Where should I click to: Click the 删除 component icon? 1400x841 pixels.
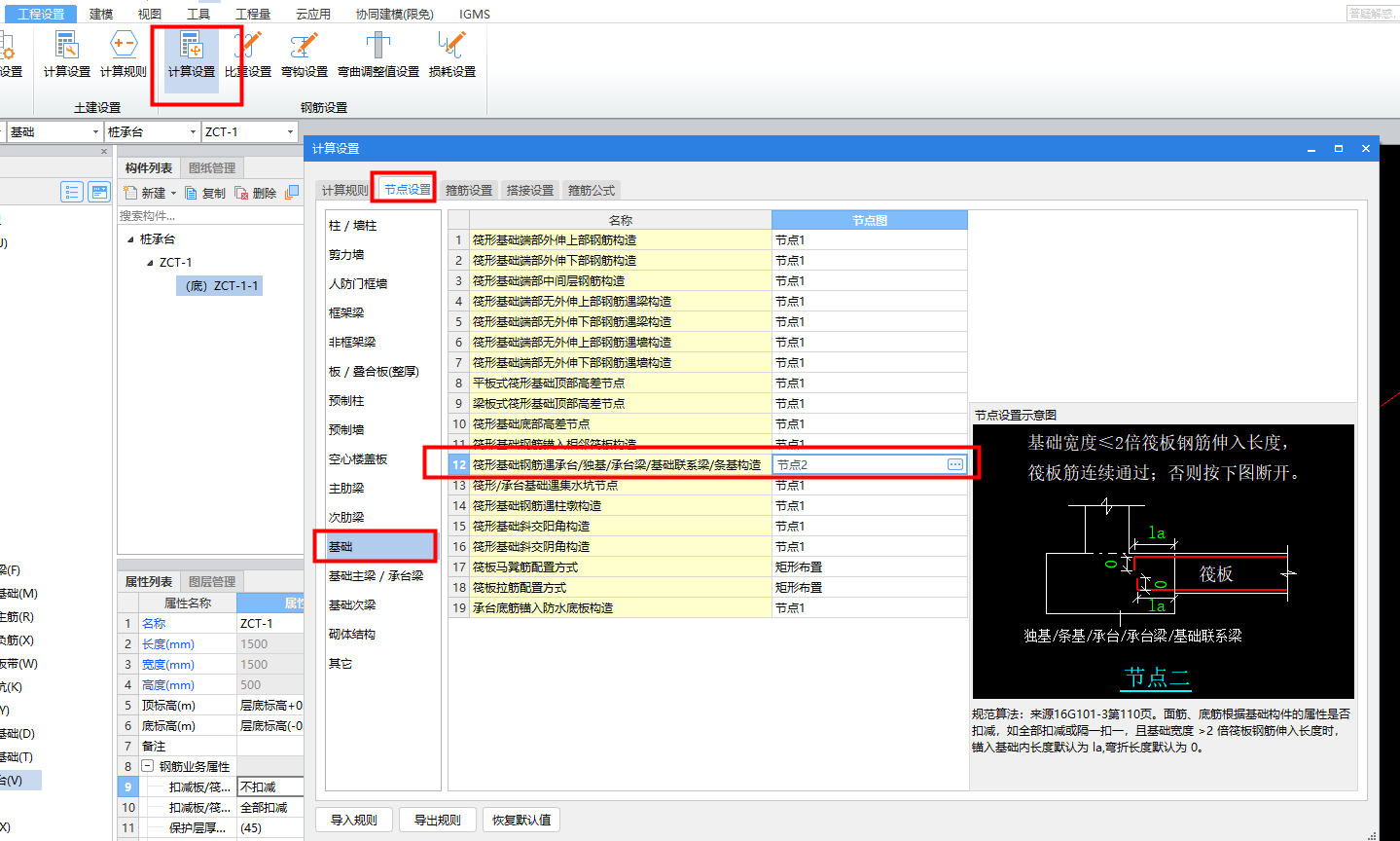pyautogui.click(x=241, y=193)
